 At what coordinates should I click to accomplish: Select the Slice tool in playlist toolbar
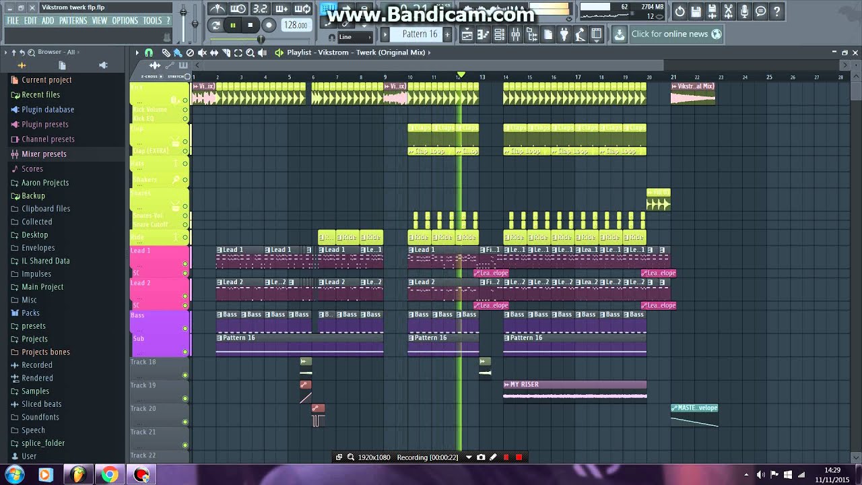click(x=226, y=53)
